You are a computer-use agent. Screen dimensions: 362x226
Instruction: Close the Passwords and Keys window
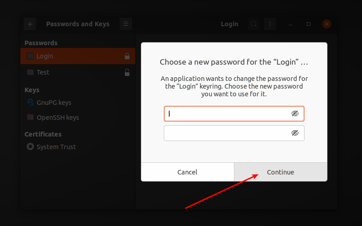pos(327,24)
